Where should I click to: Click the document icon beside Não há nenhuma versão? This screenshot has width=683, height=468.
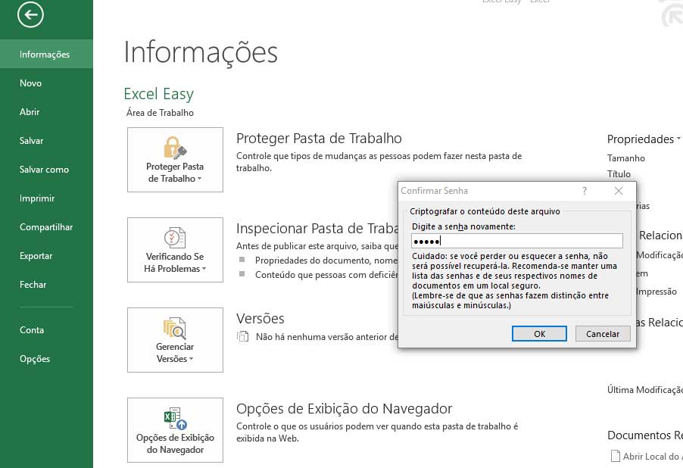(x=242, y=337)
